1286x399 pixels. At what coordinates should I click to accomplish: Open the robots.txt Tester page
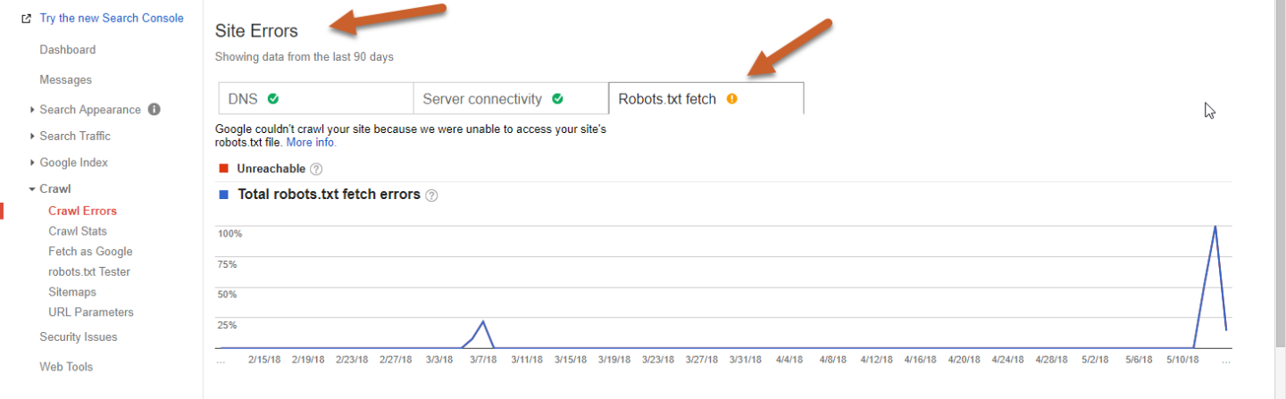89,271
